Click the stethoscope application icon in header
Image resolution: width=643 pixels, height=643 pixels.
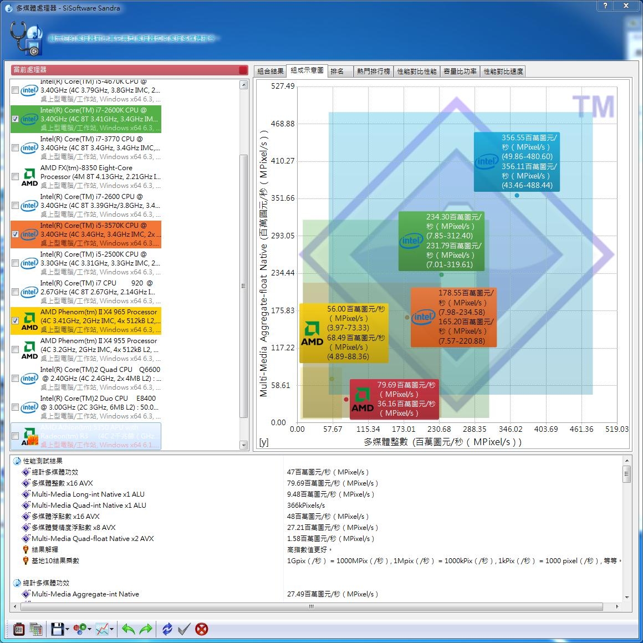point(26,38)
